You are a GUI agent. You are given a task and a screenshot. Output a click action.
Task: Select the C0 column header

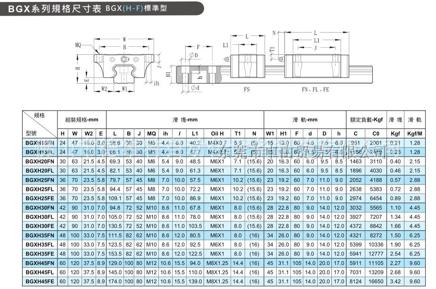376,134
